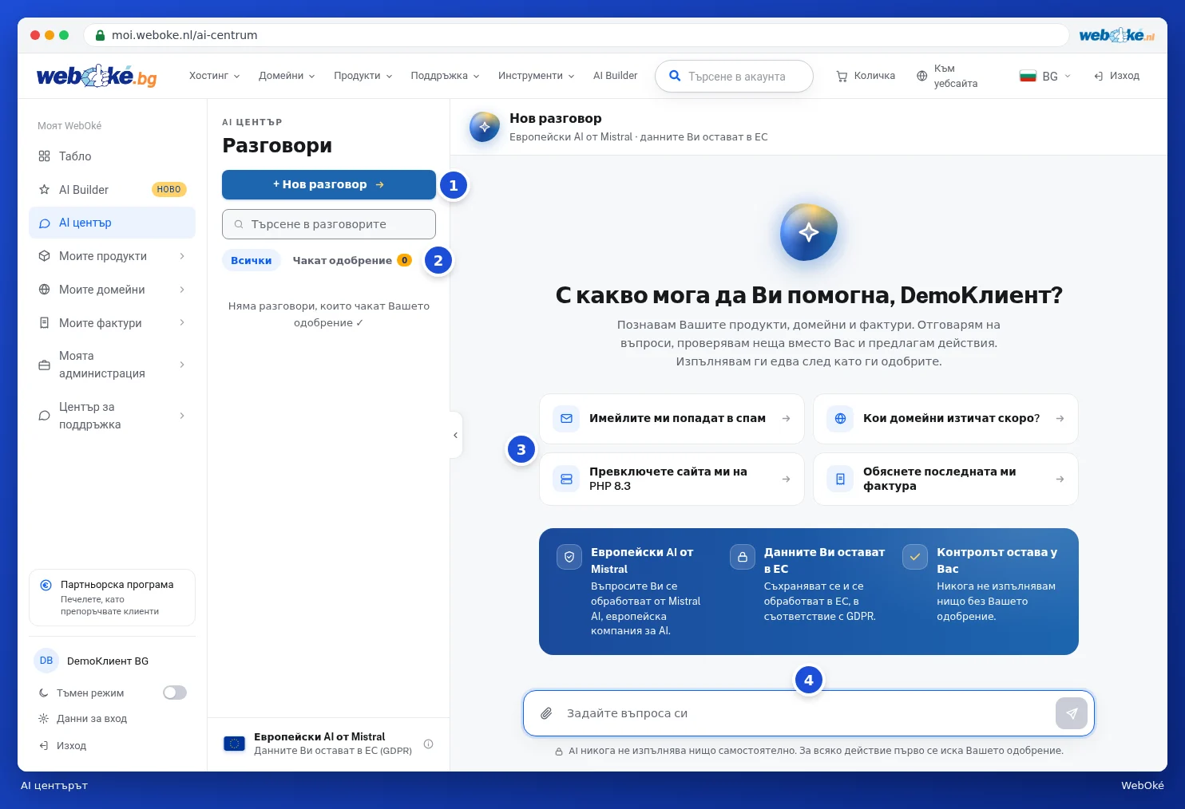Click the browser address bar showing moi.weboke.nl/ai-centrum
Screen dimensions: 1185x809
[576, 35]
